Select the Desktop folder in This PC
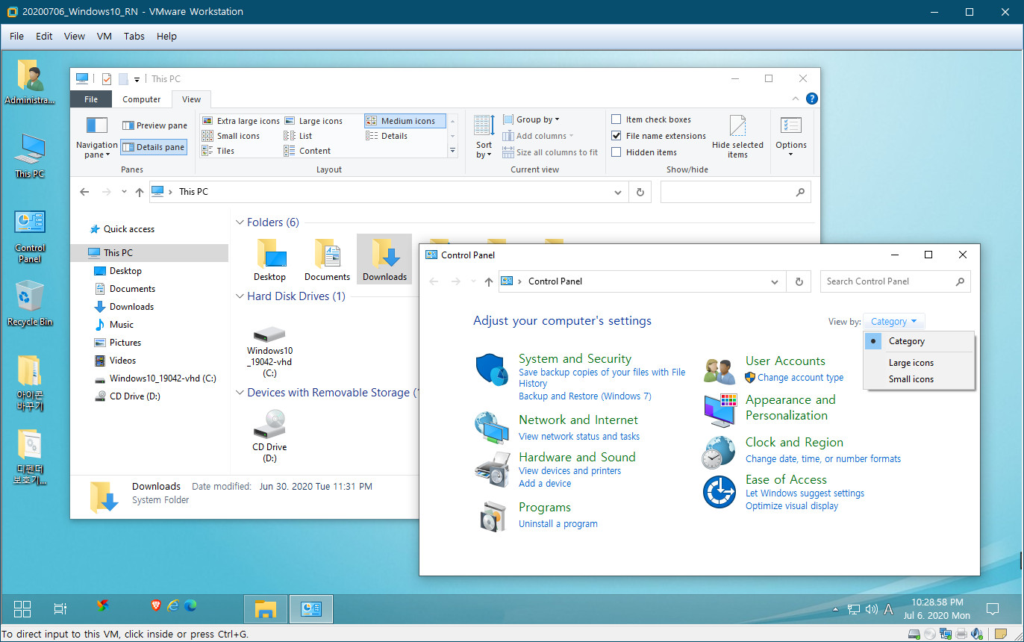Image resolution: width=1024 pixels, height=642 pixels. coord(270,254)
